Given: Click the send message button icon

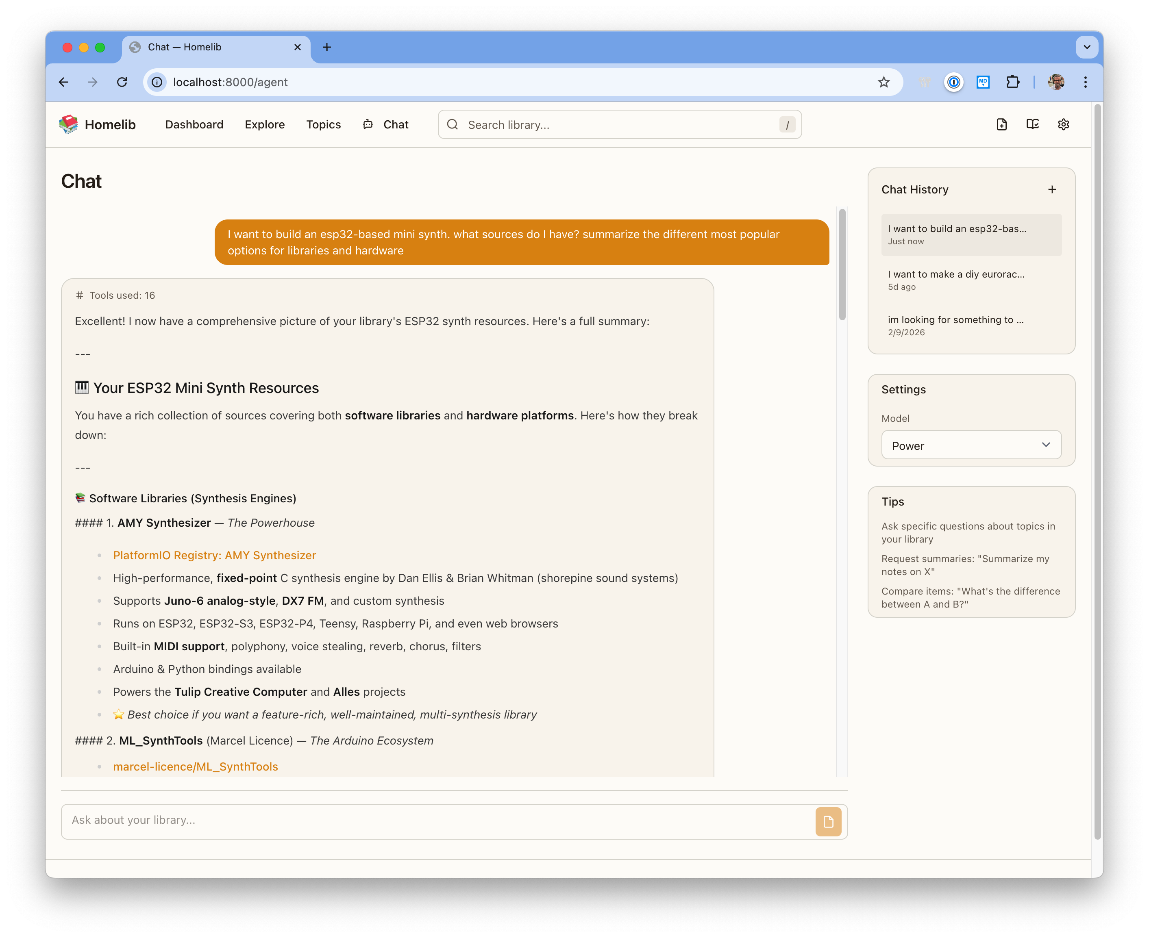Looking at the screenshot, I should 828,821.
